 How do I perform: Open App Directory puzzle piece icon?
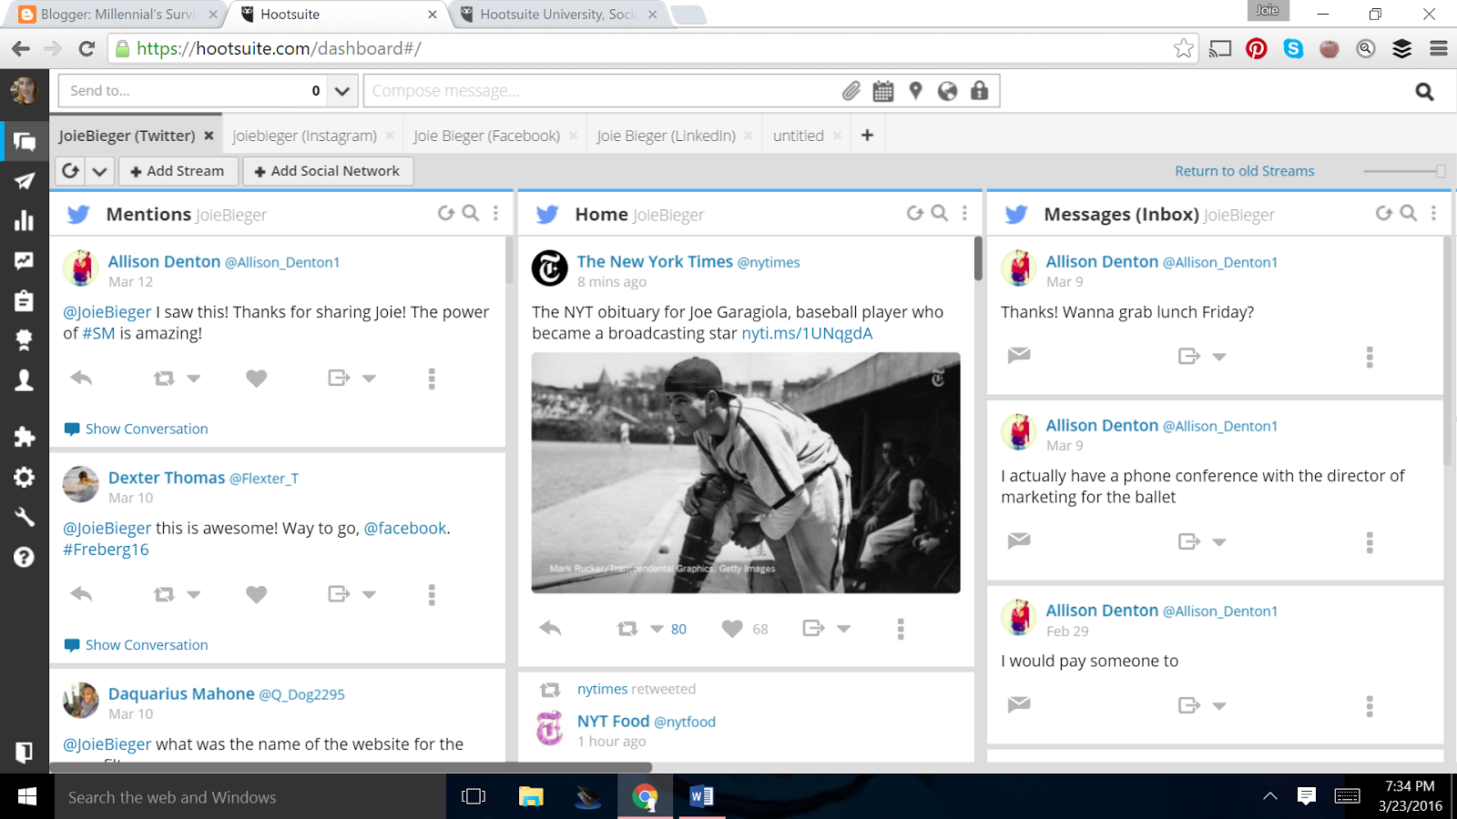(25, 437)
